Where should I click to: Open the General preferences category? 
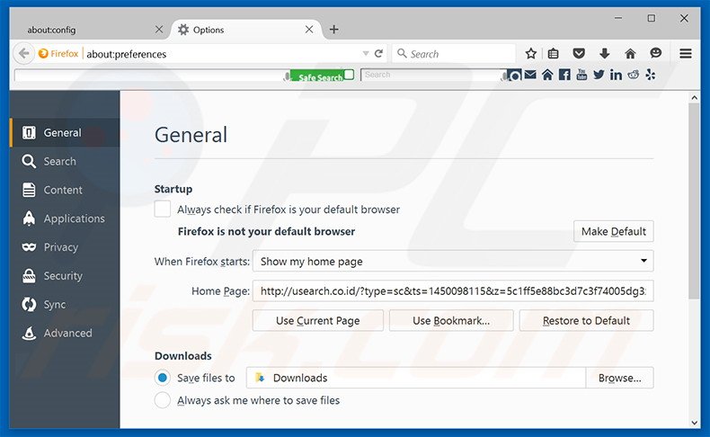[65, 133]
